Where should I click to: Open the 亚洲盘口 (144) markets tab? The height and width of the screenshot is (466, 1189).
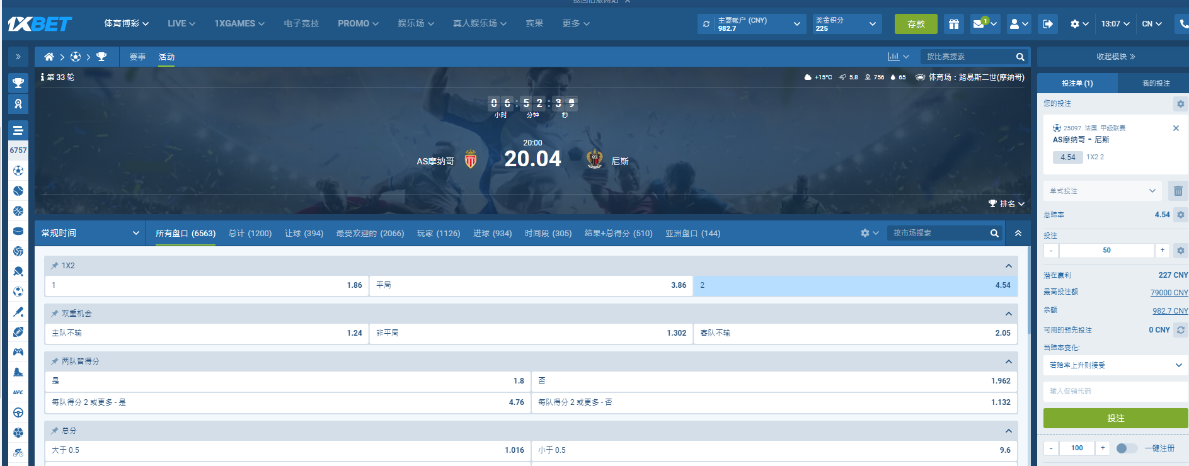692,233
